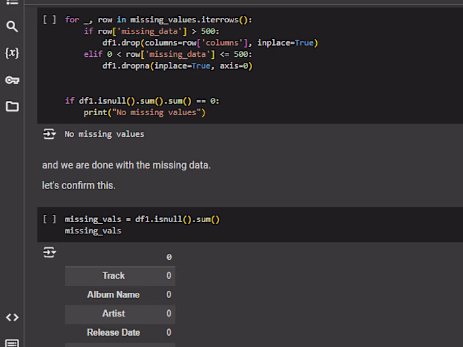
Task: Open the Terminal icon at bottom-left
Action: point(12,342)
